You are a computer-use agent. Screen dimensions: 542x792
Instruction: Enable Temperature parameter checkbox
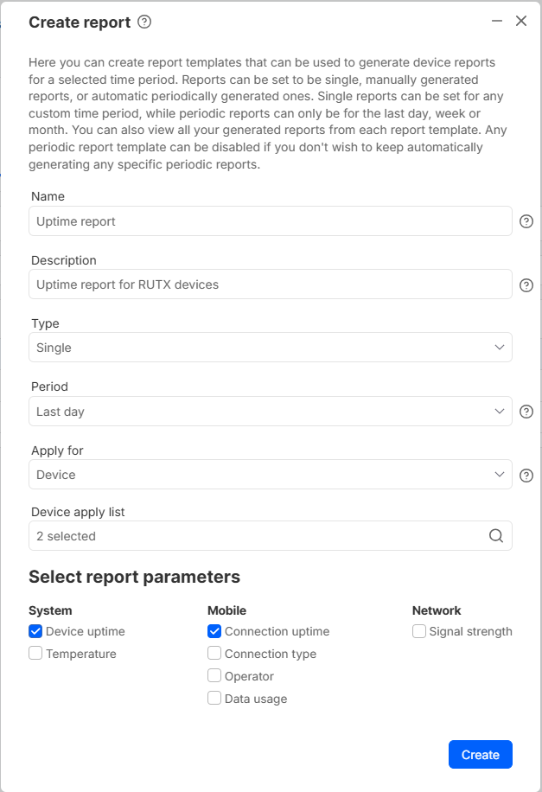[x=35, y=654]
